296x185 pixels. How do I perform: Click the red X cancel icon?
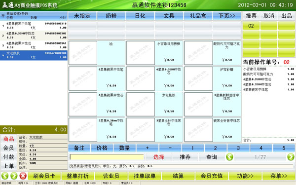(23, 176)
